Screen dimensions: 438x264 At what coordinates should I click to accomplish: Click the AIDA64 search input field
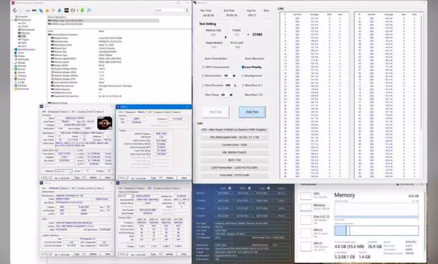pyautogui.click(x=168, y=10)
